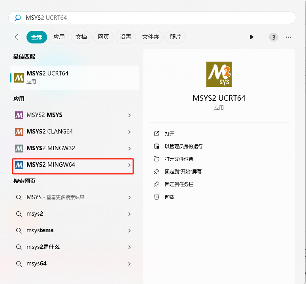The image size is (306, 284).
Task: Click 'MSYS - 查看更多搜索结果' suggestion
Action: pyautogui.click(x=73, y=197)
